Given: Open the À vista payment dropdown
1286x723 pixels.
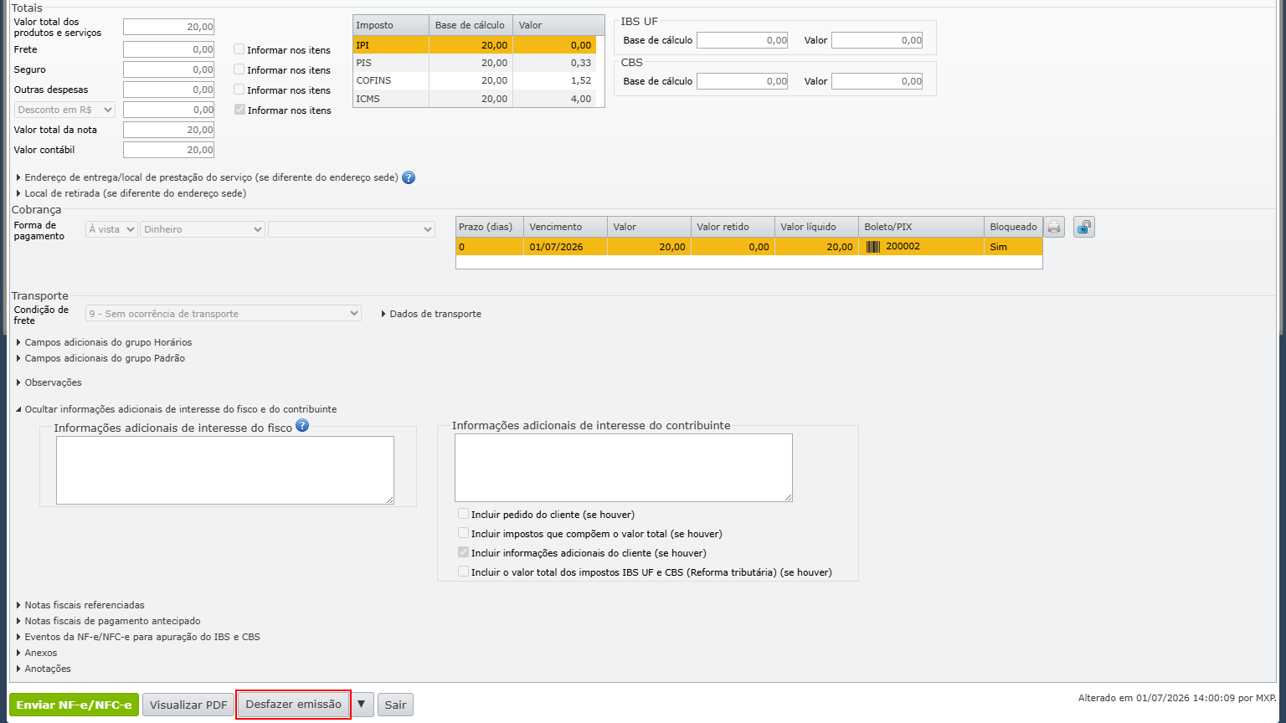Looking at the screenshot, I should pos(111,229).
